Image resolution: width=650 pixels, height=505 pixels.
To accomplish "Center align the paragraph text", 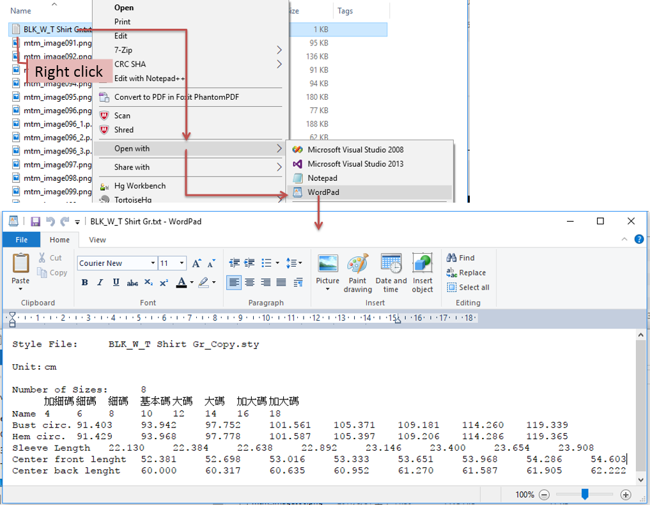I will click(250, 283).
